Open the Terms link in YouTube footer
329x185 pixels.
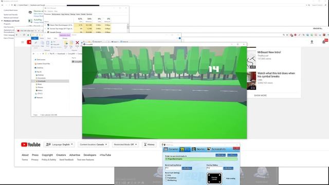pos(25,160)
